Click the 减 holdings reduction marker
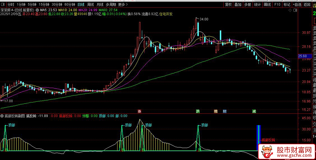 [x=254, y=111]
